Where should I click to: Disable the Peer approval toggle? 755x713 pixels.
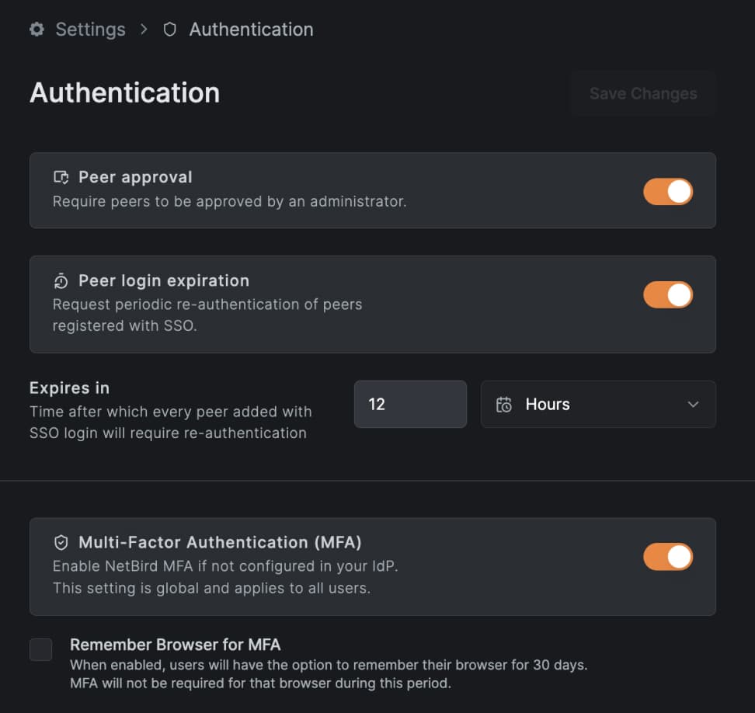pyautogui.click(x=668, y=191)
